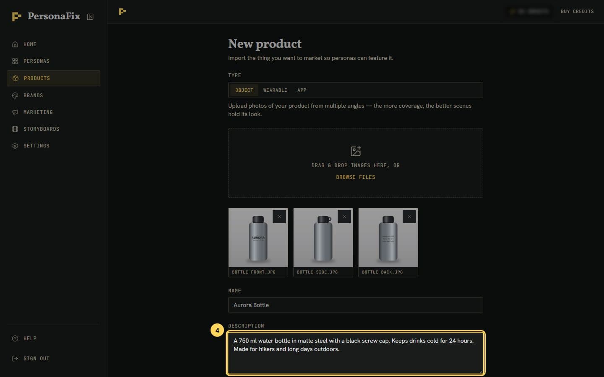Click the image-upload icon in drop zone
604x377 pixels.
coord(356,151)
